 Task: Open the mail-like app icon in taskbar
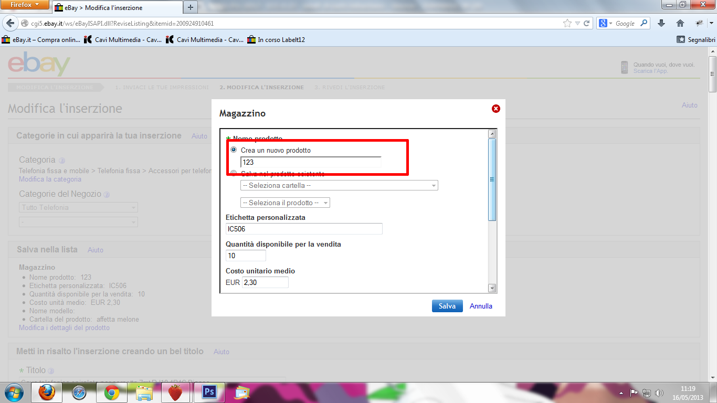(x=242, y=393)
